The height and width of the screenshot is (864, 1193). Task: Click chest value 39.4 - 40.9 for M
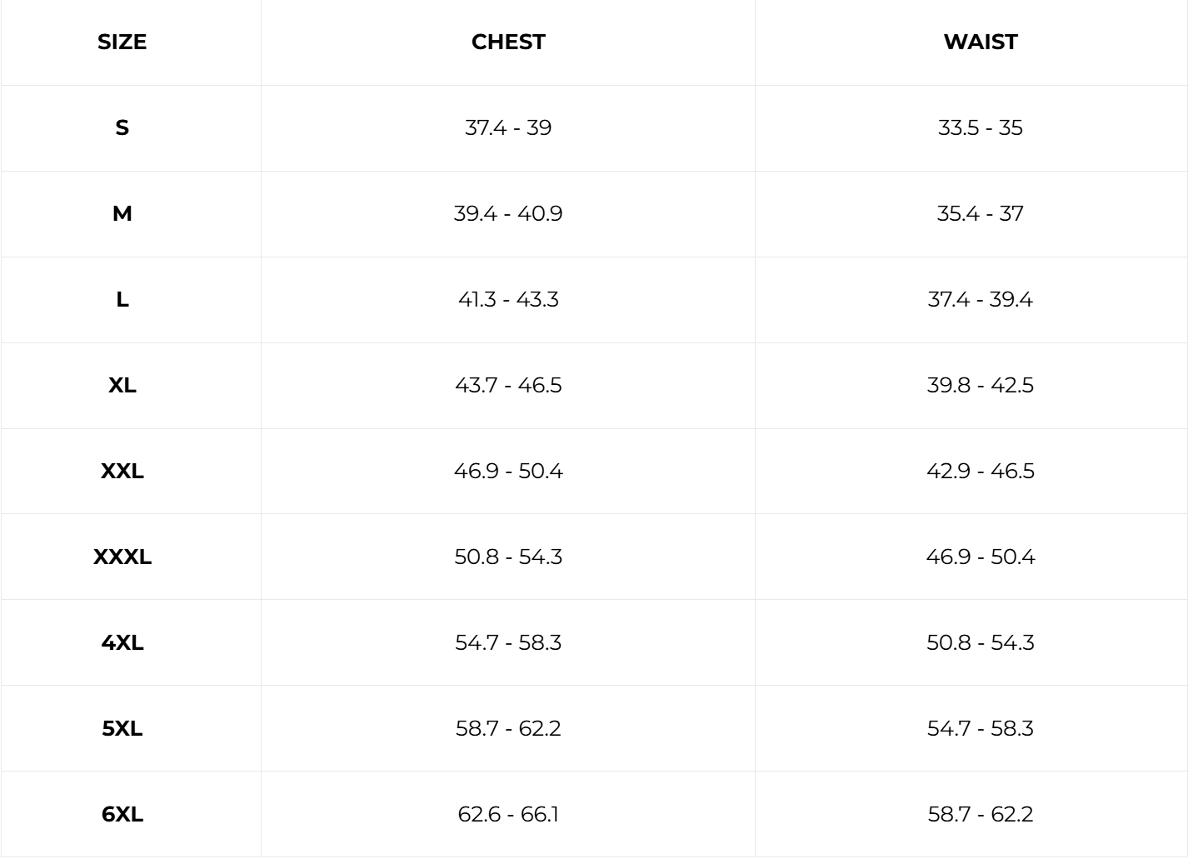click(x=508, y=213)
